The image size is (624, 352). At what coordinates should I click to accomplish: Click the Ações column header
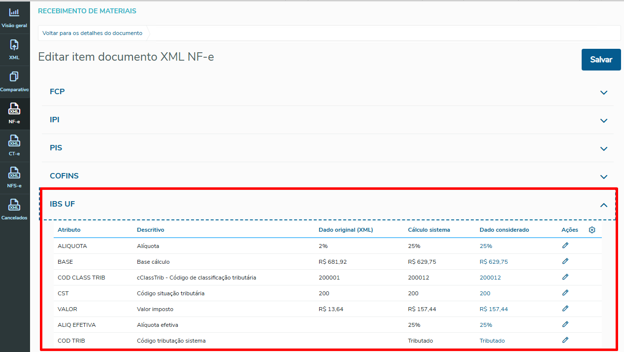570,230
